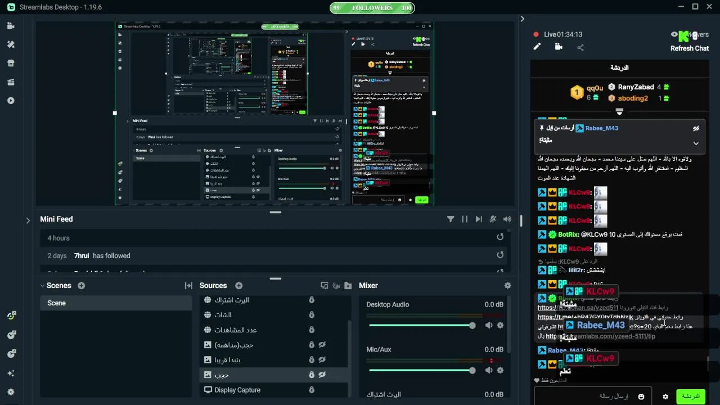Expand the chat leaderboard arrow

click(619, 111)
